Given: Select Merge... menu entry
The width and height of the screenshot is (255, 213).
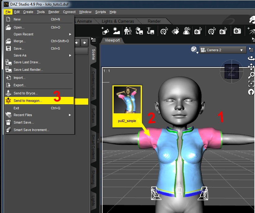Looking at the screenshot, I should [39, 41].
